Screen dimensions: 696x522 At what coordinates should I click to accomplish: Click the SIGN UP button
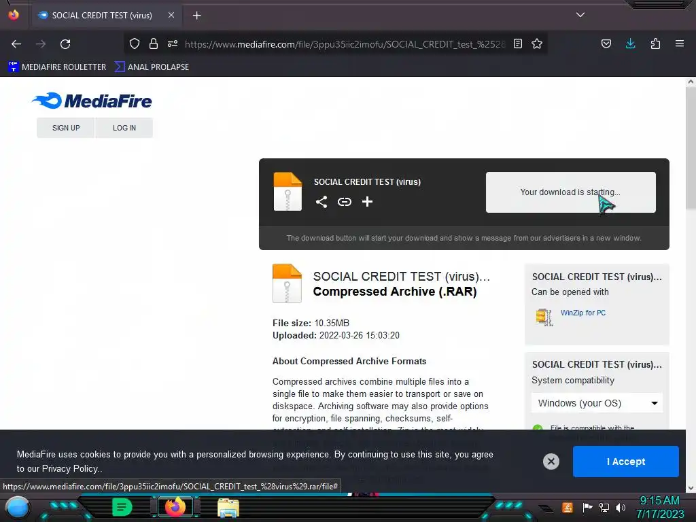(x=66, y=128)
